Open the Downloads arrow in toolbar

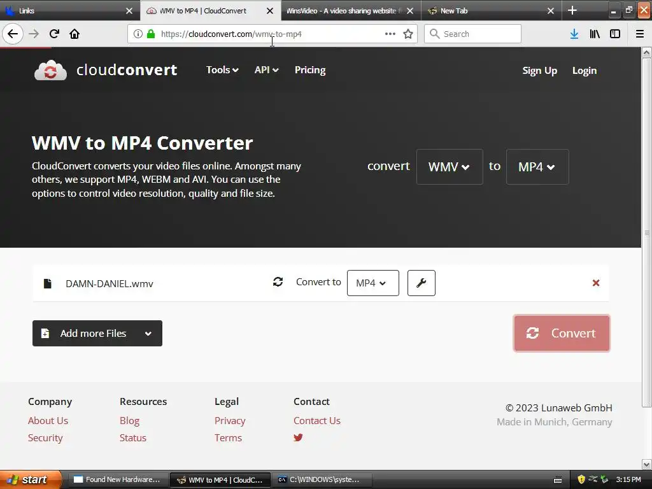574,34
